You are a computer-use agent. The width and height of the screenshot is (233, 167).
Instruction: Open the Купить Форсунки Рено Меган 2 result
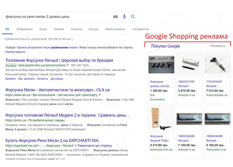(x=52, y=141)
